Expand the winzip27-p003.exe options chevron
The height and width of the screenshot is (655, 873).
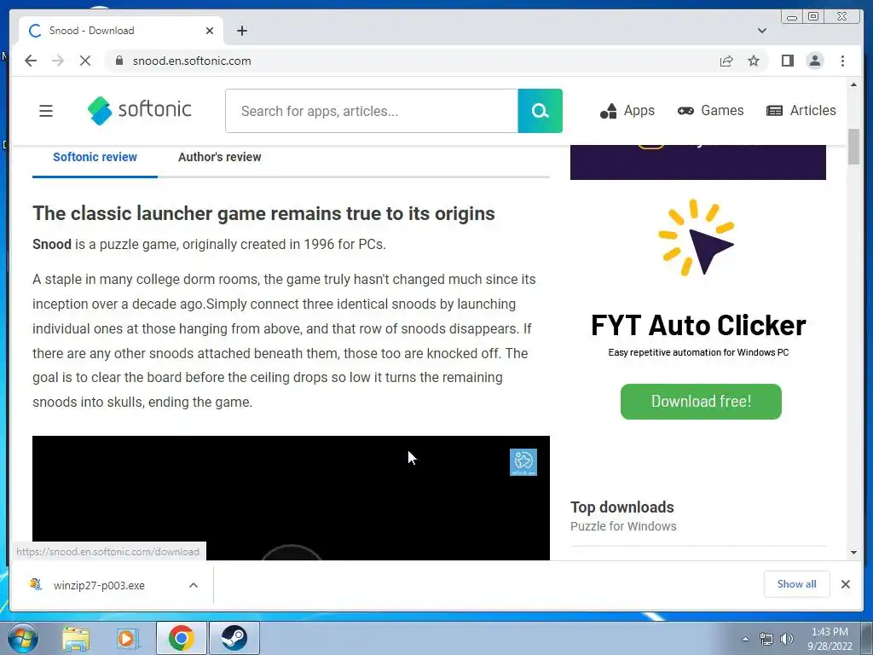[194, 585]
